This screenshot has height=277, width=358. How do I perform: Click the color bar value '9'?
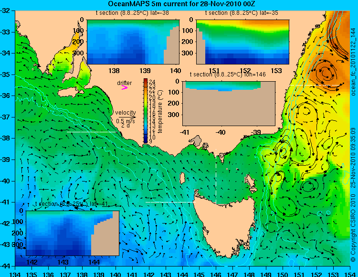pyautogui.click(x=150, y=141)
